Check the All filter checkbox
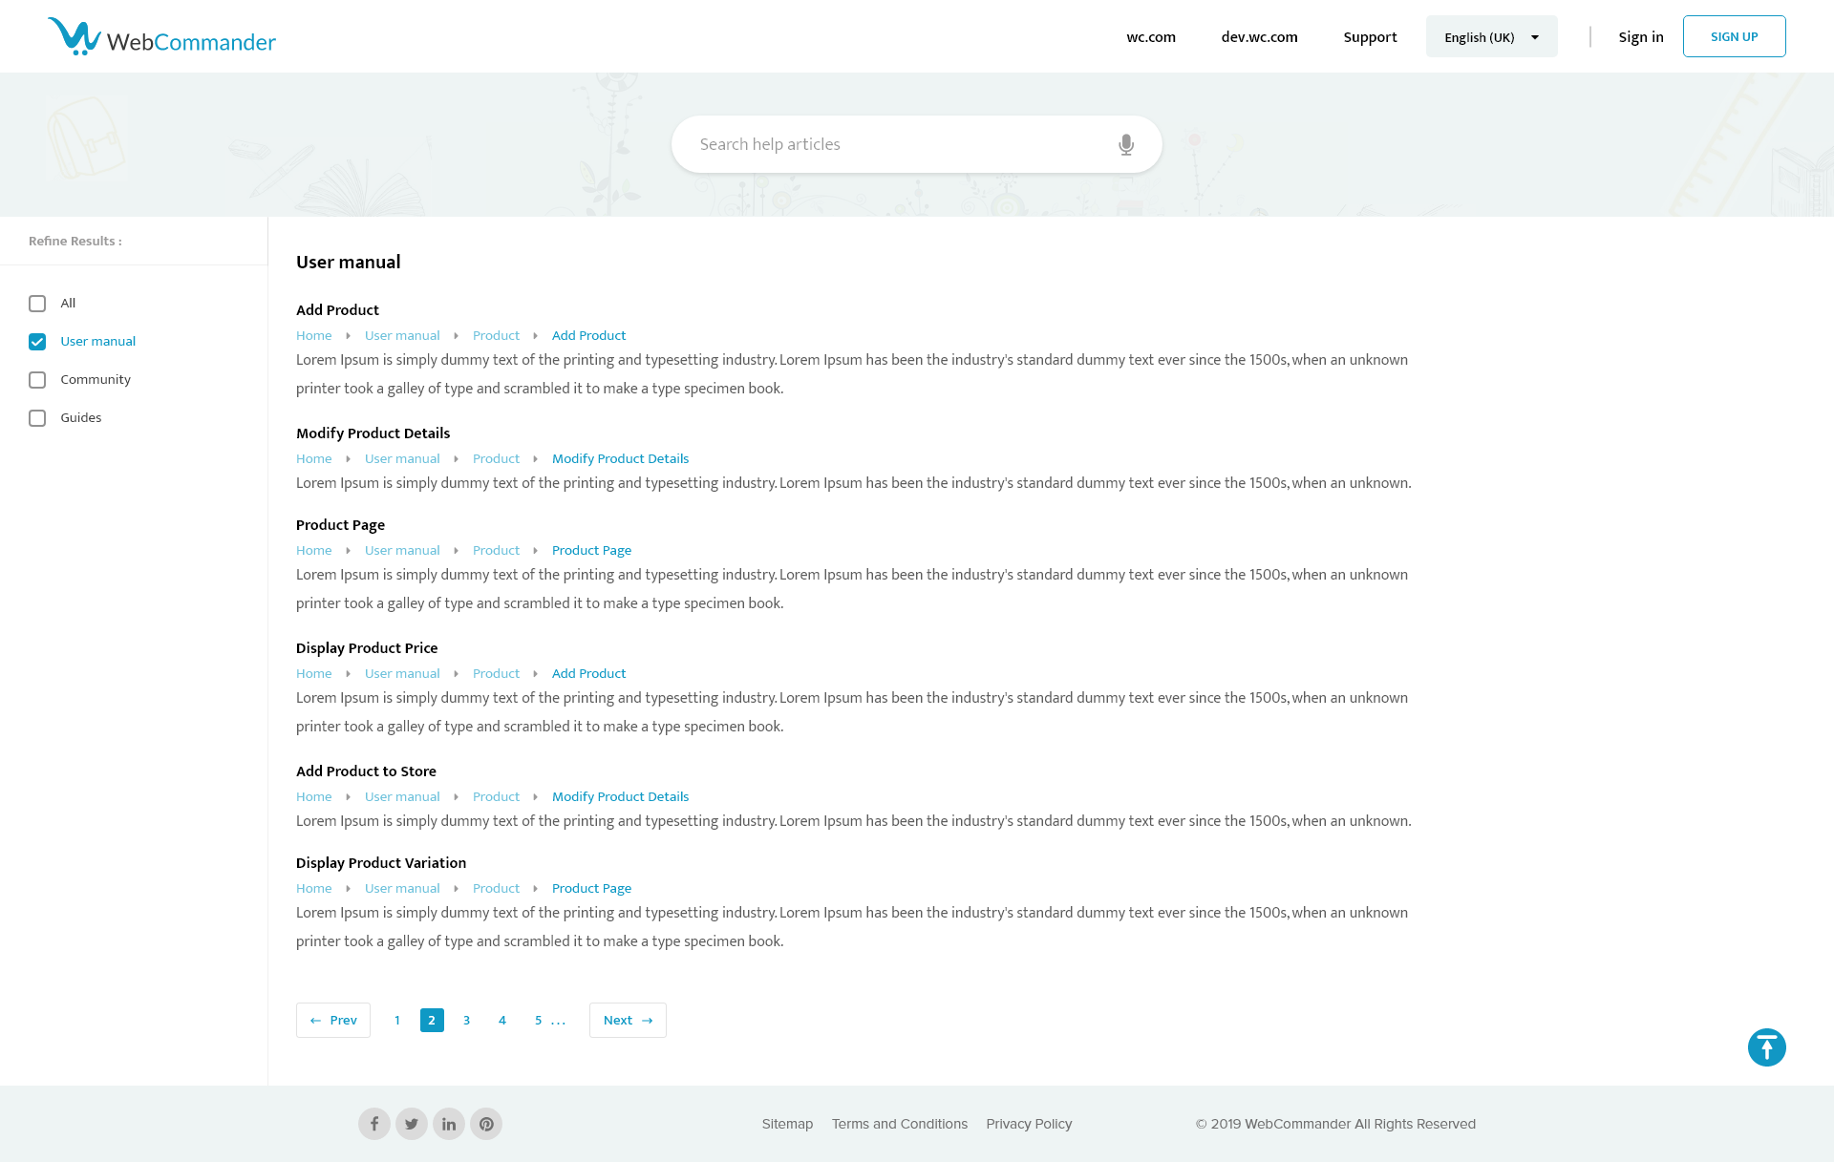This screenshot has height=1162, width=1834. point(37,304)
